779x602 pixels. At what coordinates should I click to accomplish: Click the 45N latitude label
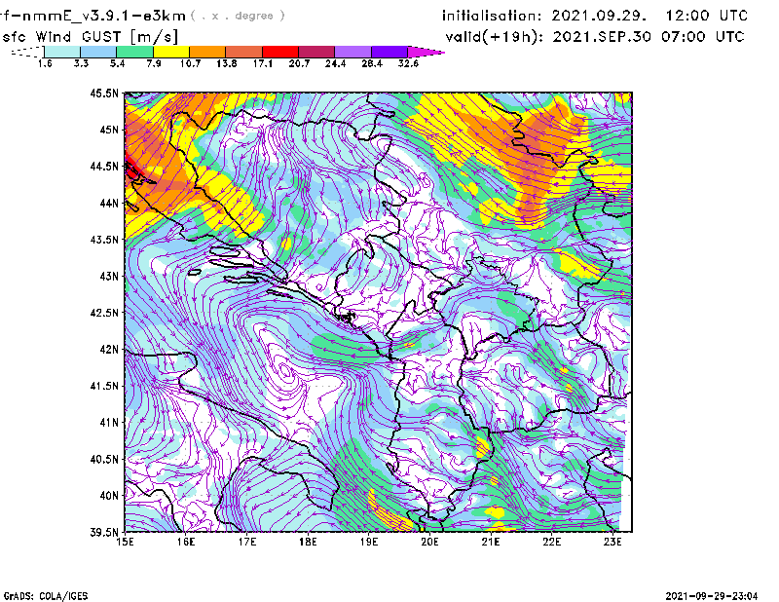pos(109,130)
